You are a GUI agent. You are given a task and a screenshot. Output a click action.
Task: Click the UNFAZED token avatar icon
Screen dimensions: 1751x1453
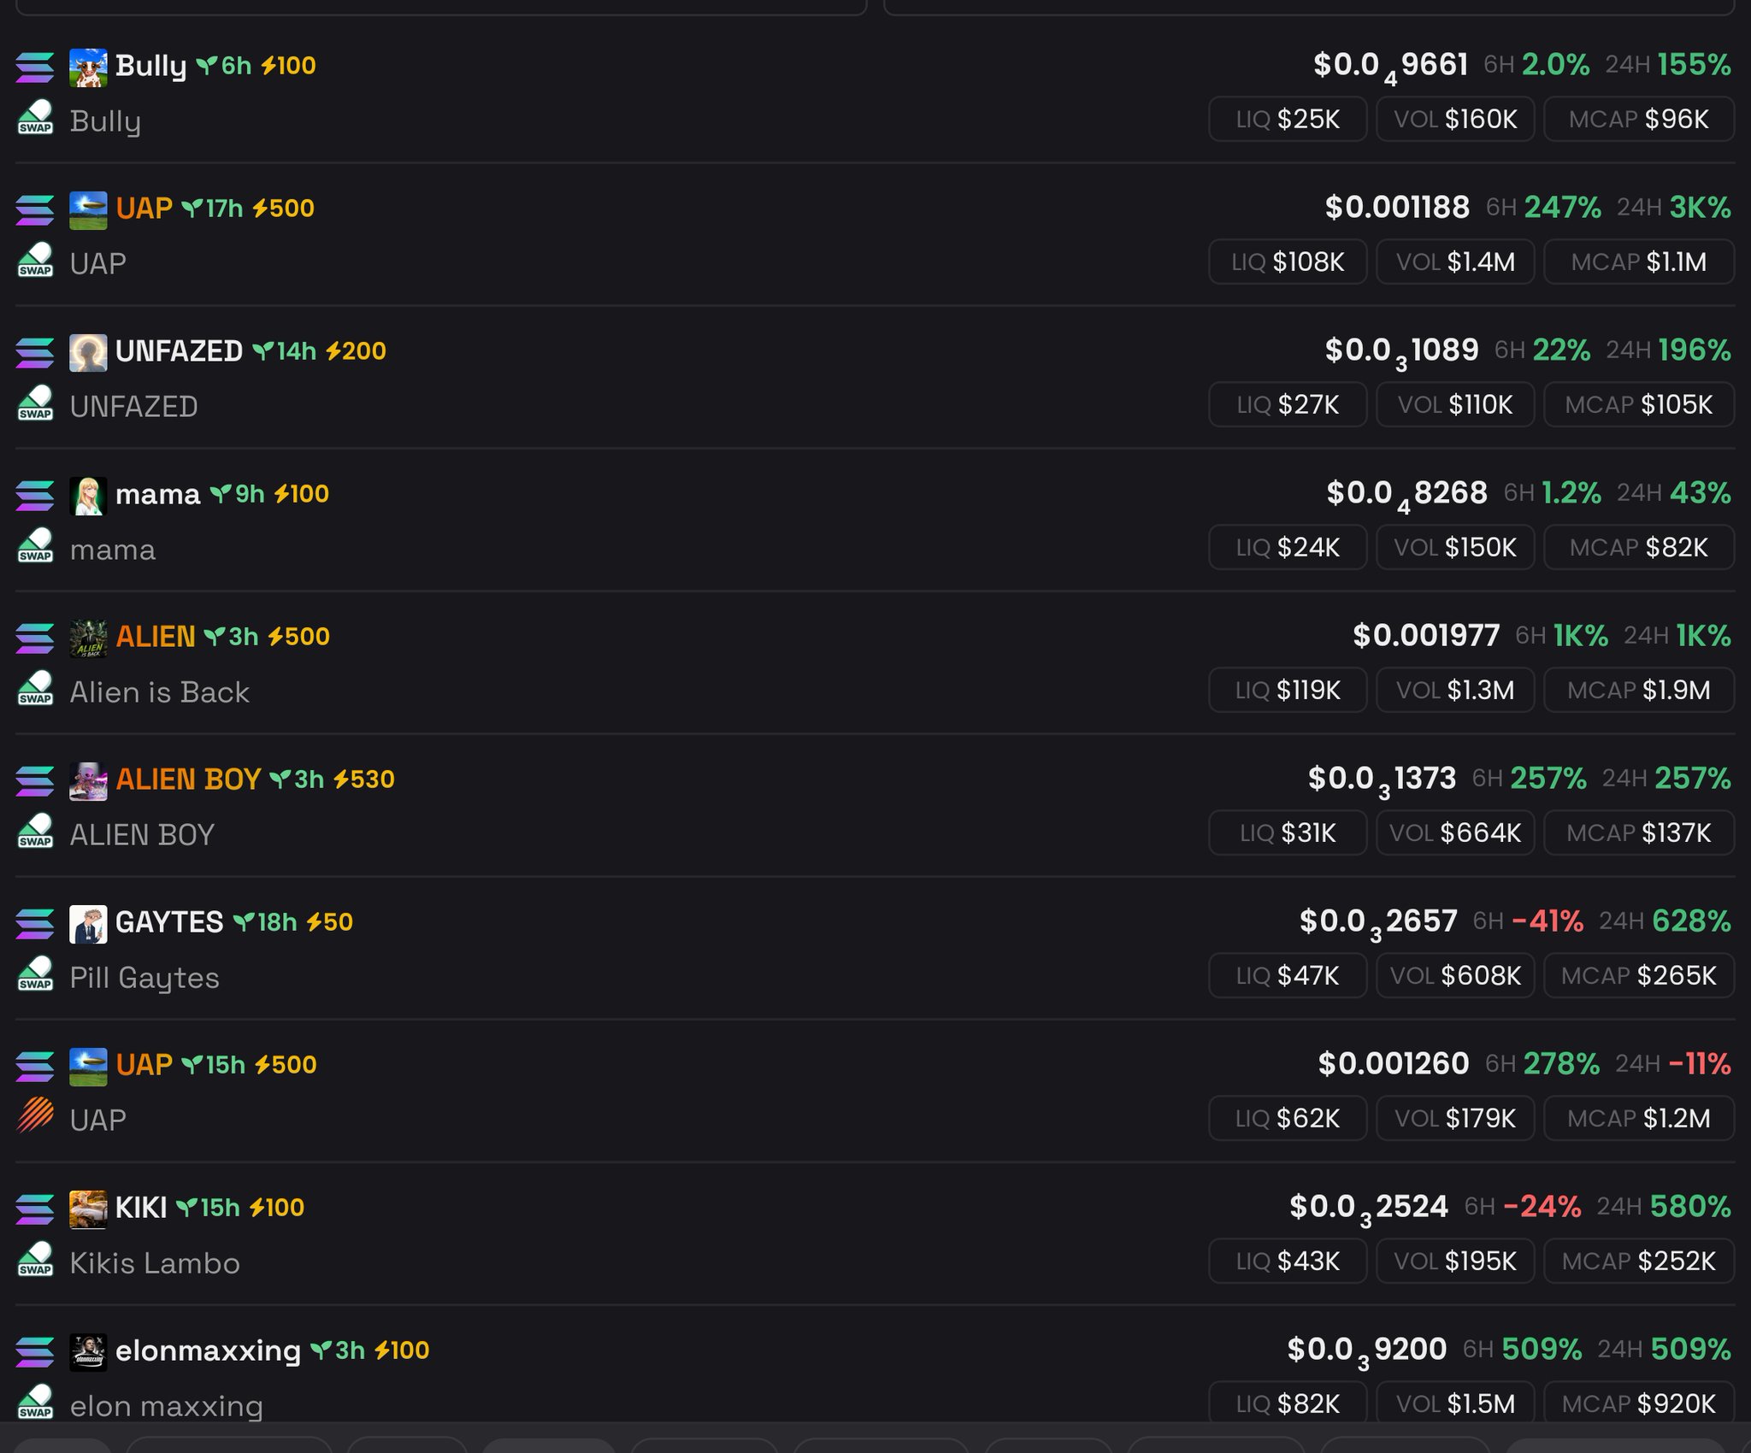[88, 353]
